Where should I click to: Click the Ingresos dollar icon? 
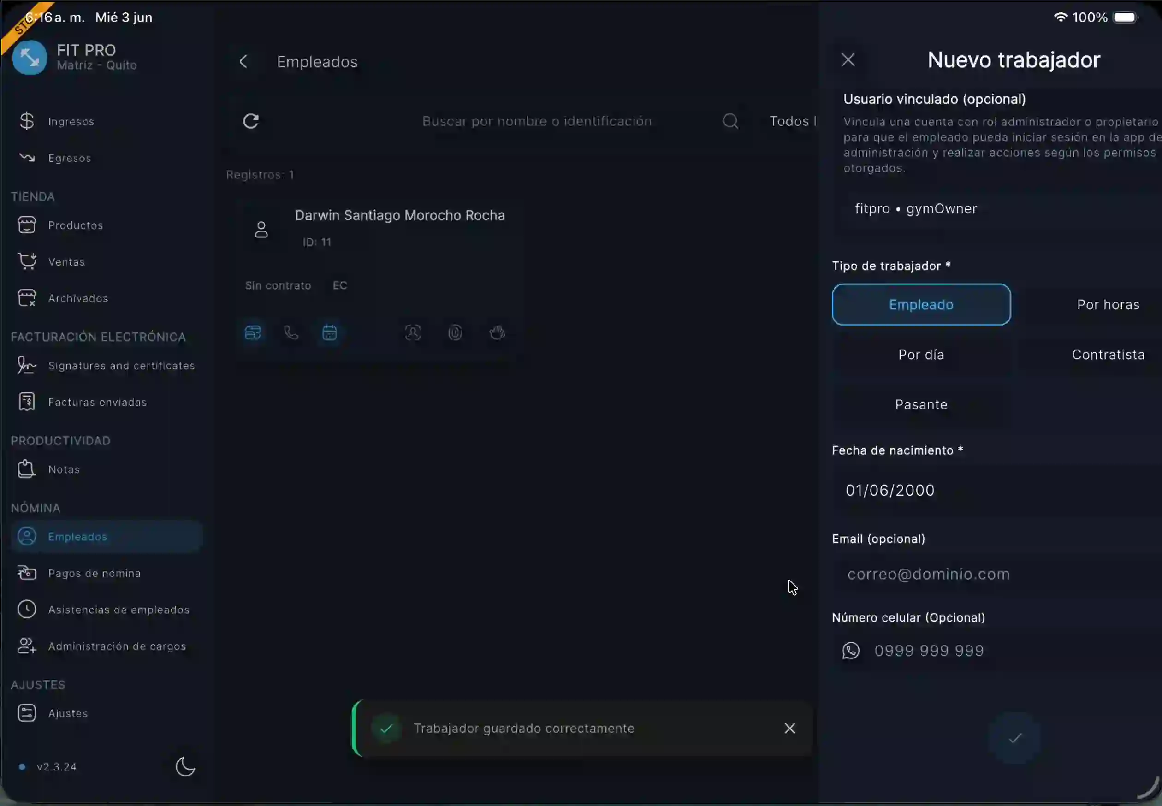[x=27, y=121]
